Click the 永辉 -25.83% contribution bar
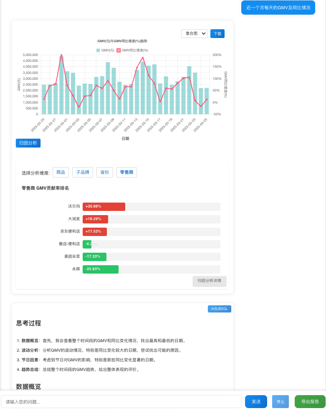The width and height of the screenshot is (326, 411). click(x=101, y=269)
